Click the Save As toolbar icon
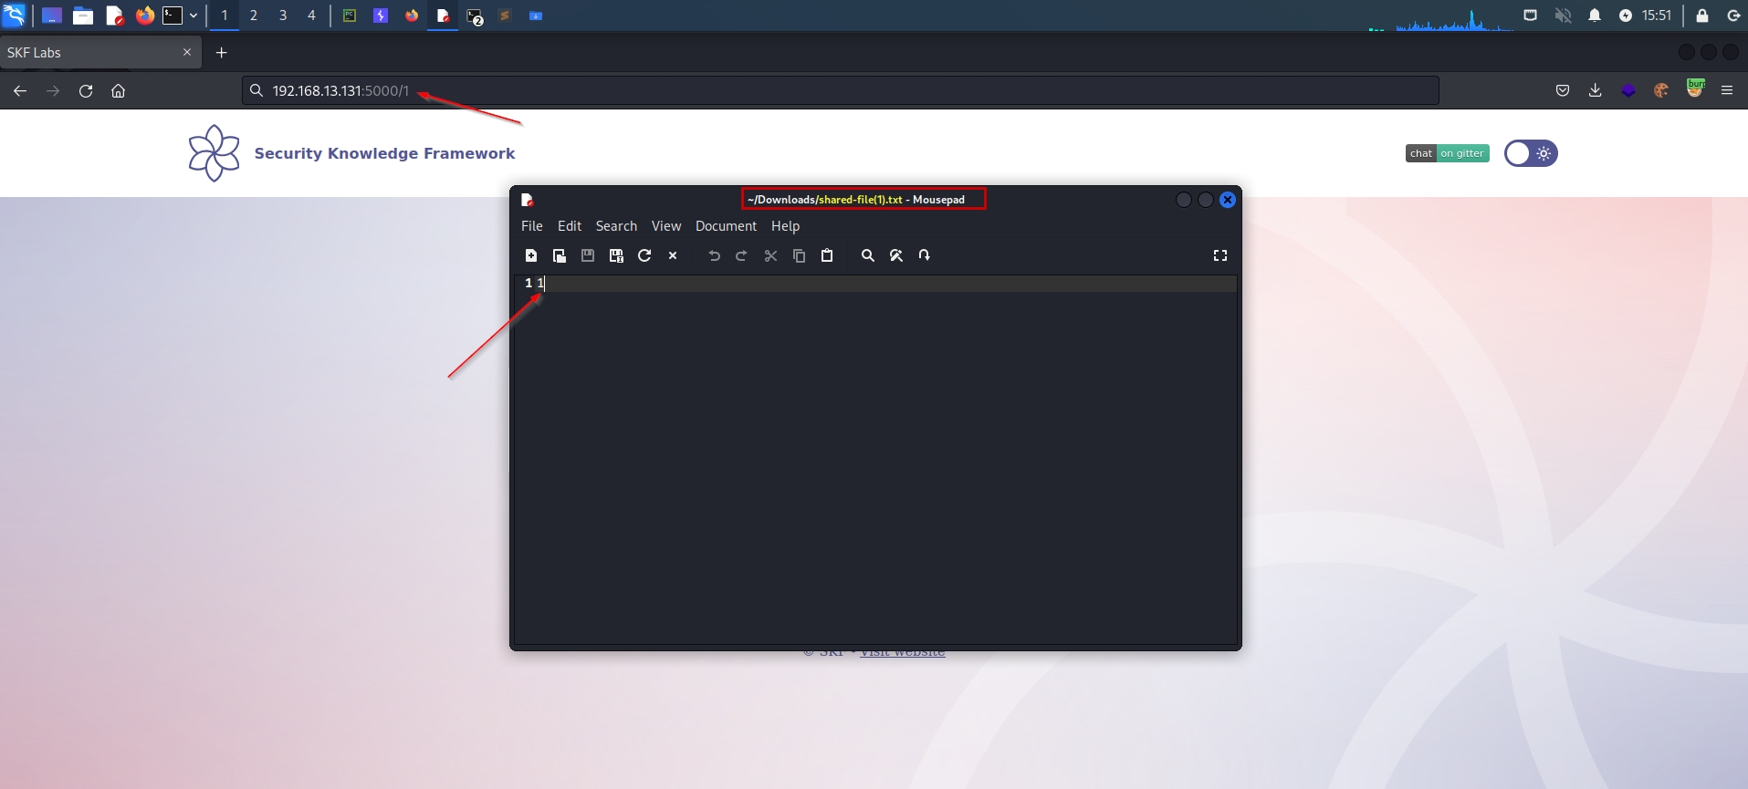The width and height of the screenshot is (1748, 789). (x=616, y=255)
